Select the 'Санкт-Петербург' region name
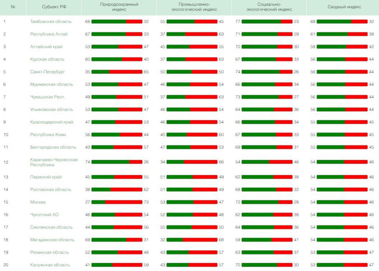Screen dimensions: 379x271 click(x=47, y=72)
